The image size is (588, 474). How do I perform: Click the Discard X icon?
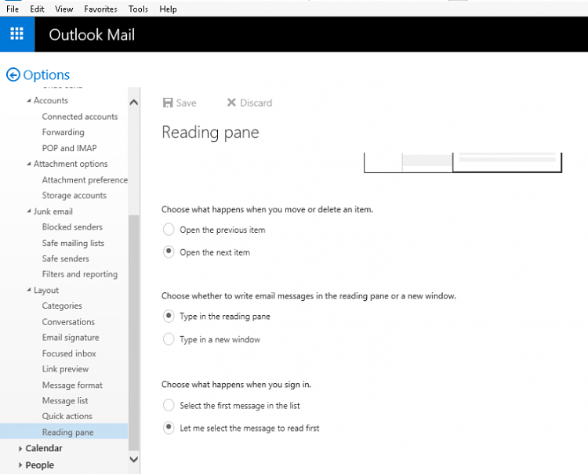pos(231,103)
